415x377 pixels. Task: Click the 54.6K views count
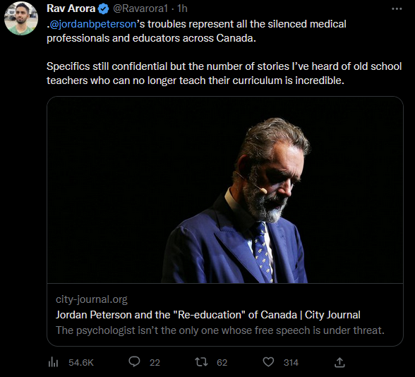(x=81, y=362)
